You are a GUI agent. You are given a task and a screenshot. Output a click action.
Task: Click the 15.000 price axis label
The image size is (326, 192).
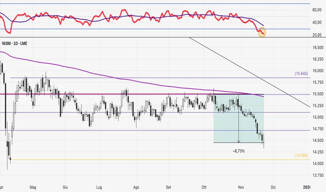click(x=318, y=117)
